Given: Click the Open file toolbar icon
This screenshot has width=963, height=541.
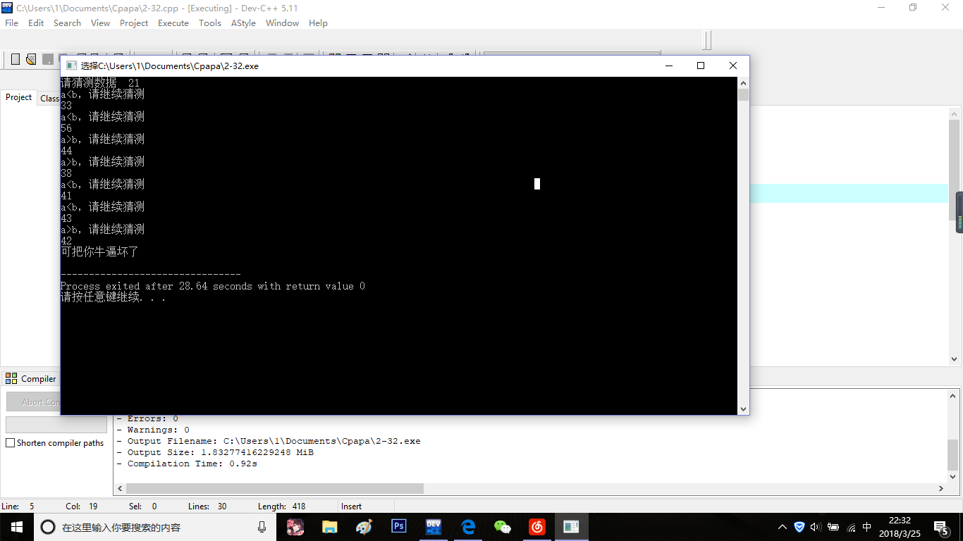Looking at the screenshot, I should (31, 59).
